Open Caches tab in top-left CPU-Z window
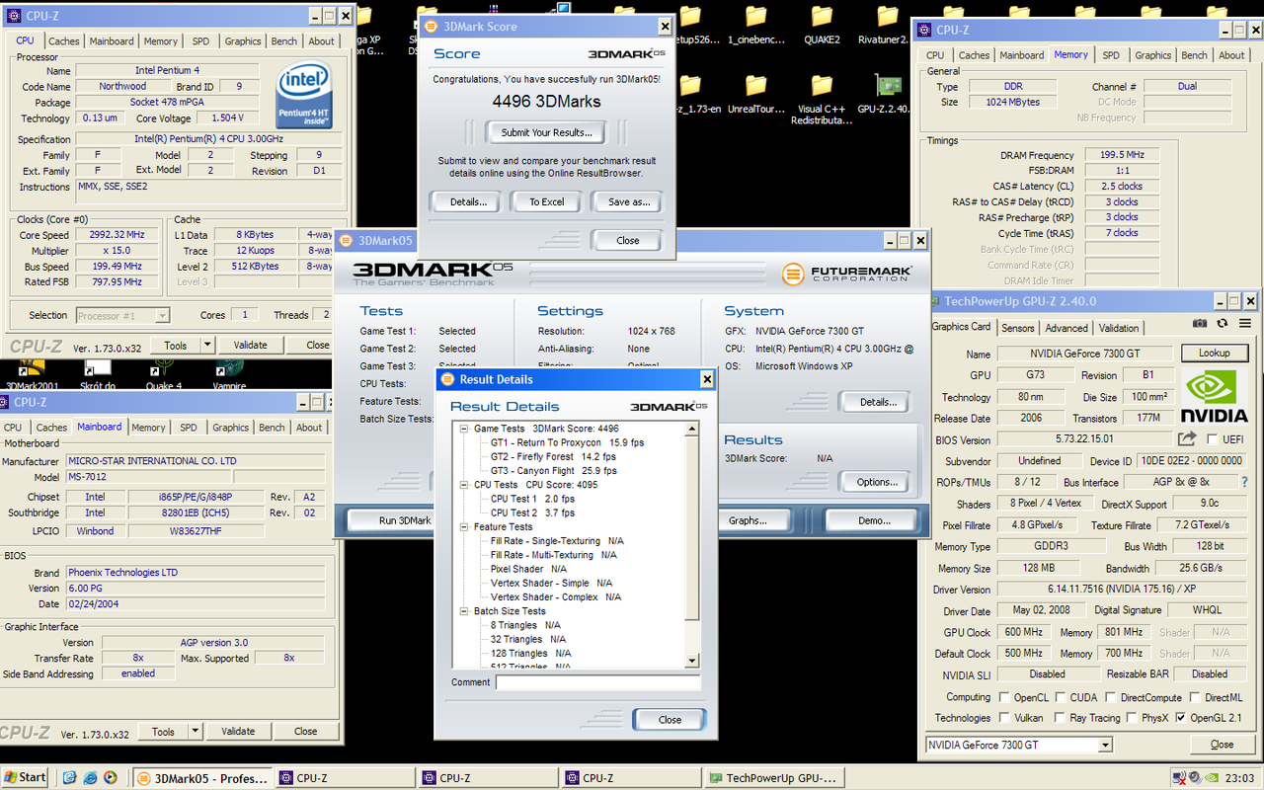Screen dimensions: 1264x790 coord(64,41)
